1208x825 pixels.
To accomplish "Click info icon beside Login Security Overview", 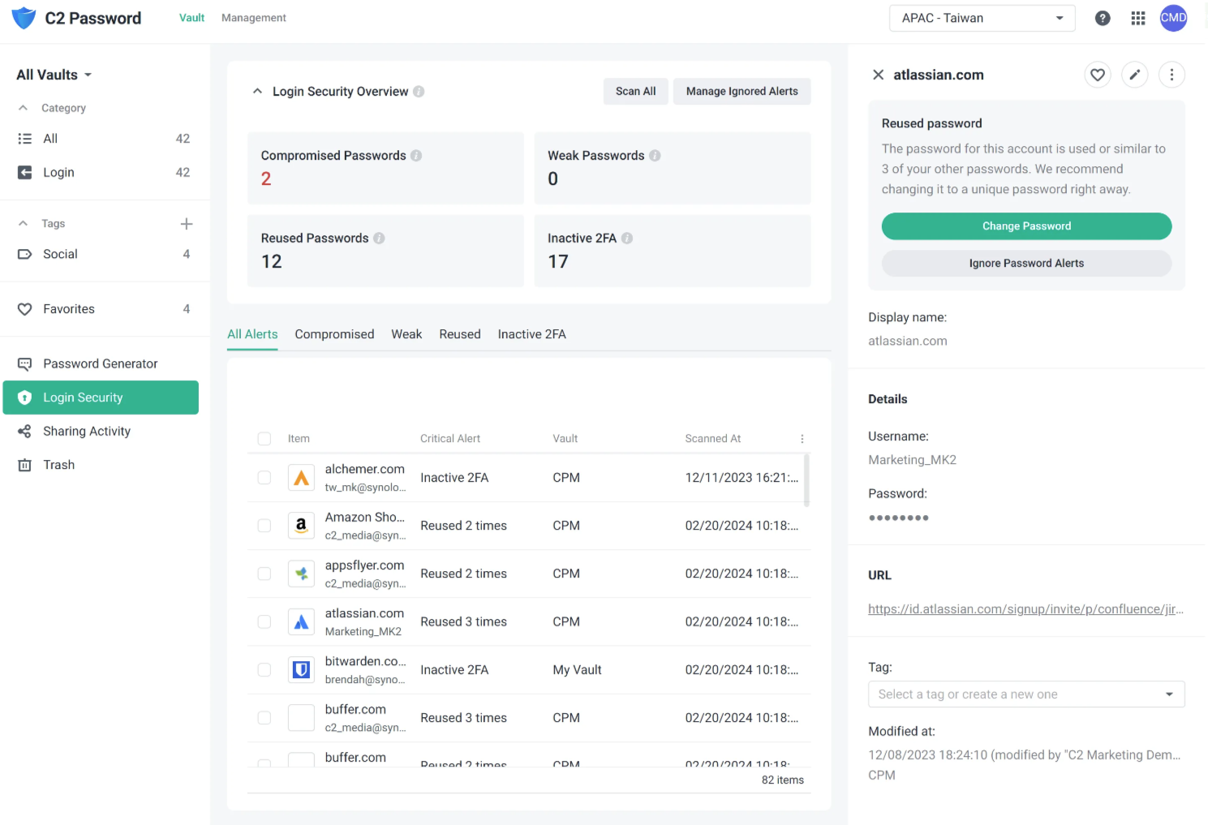I will pyautogui.click(x=419, y=92).
